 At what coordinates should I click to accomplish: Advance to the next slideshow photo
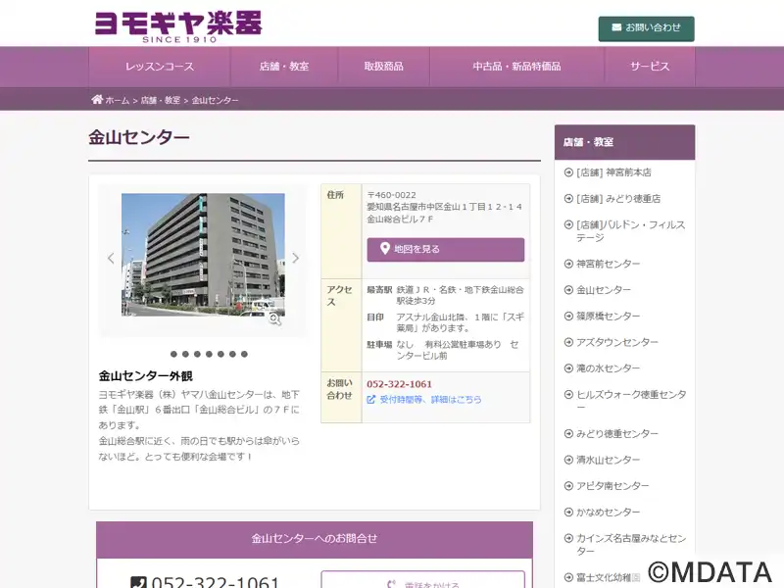[295, 259]
